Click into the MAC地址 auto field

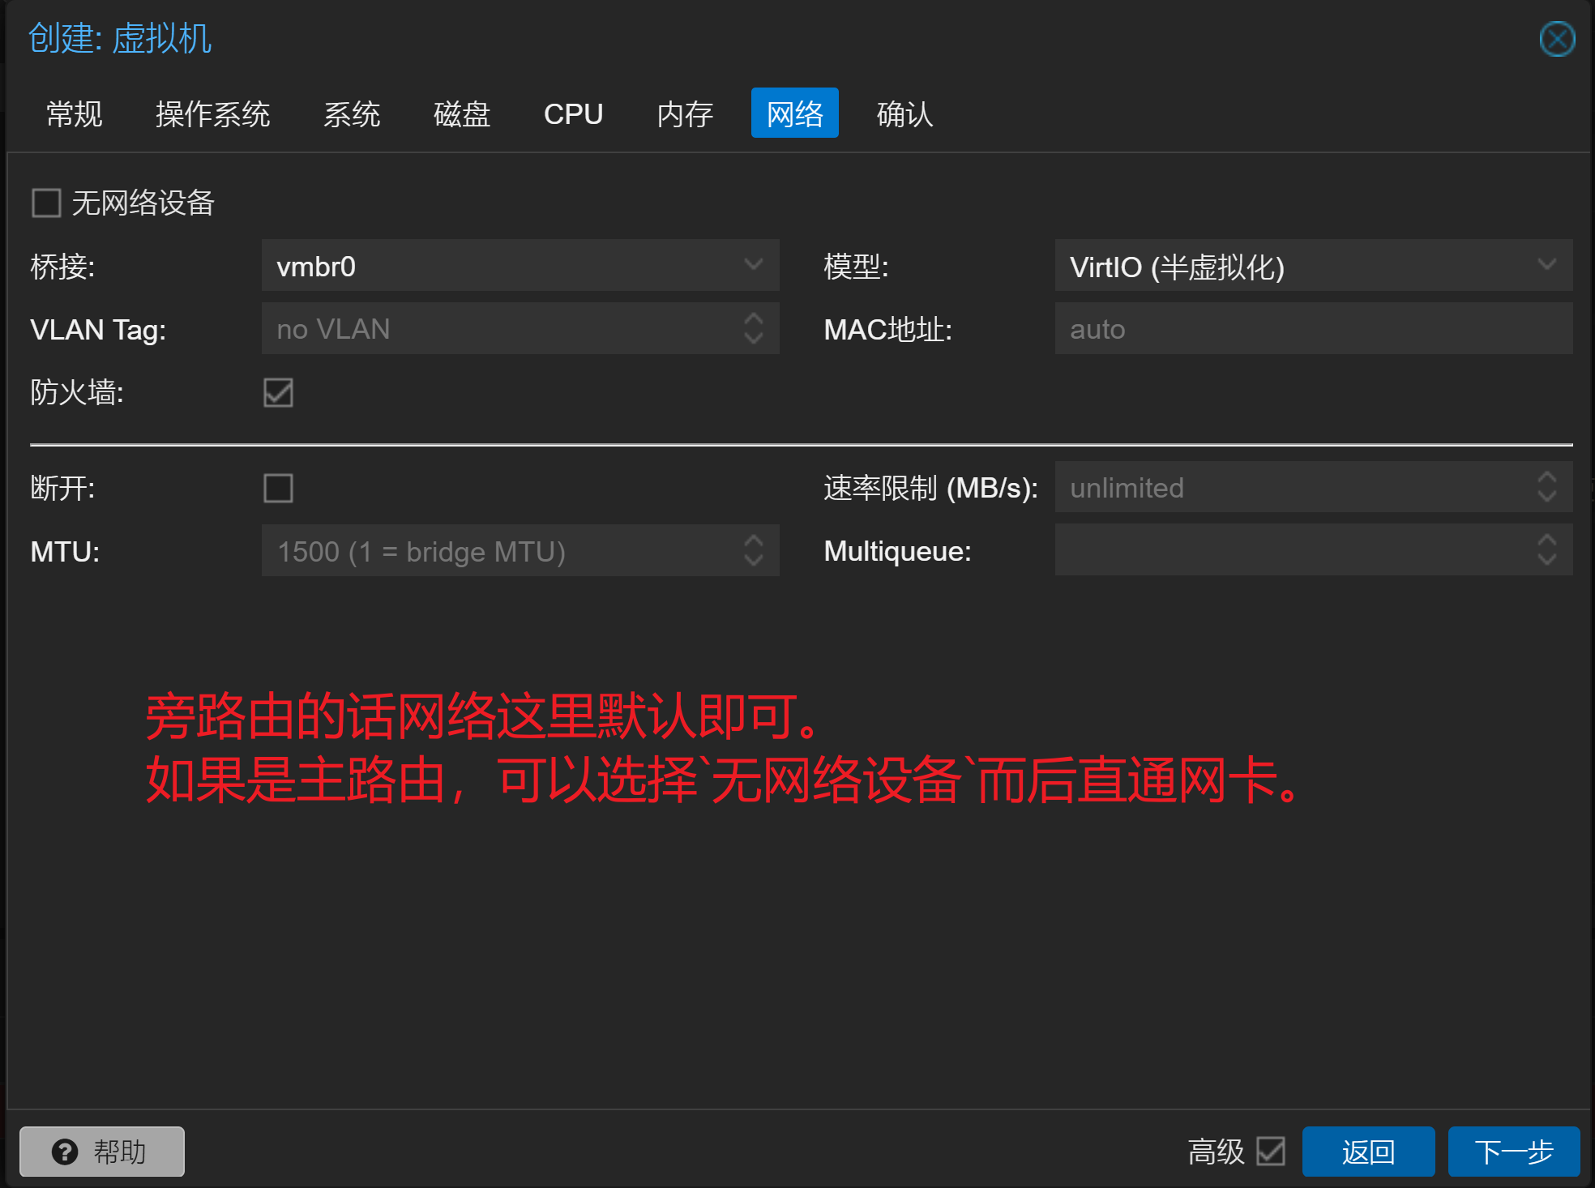1314,328
